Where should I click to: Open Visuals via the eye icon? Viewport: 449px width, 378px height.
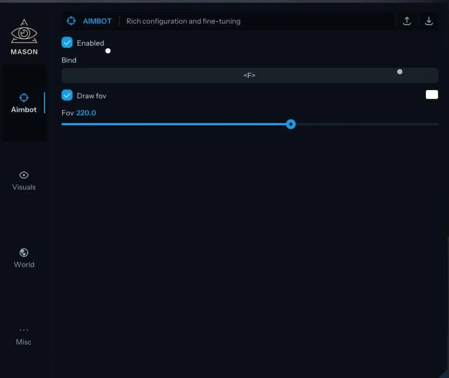click(x=24, y=175)
